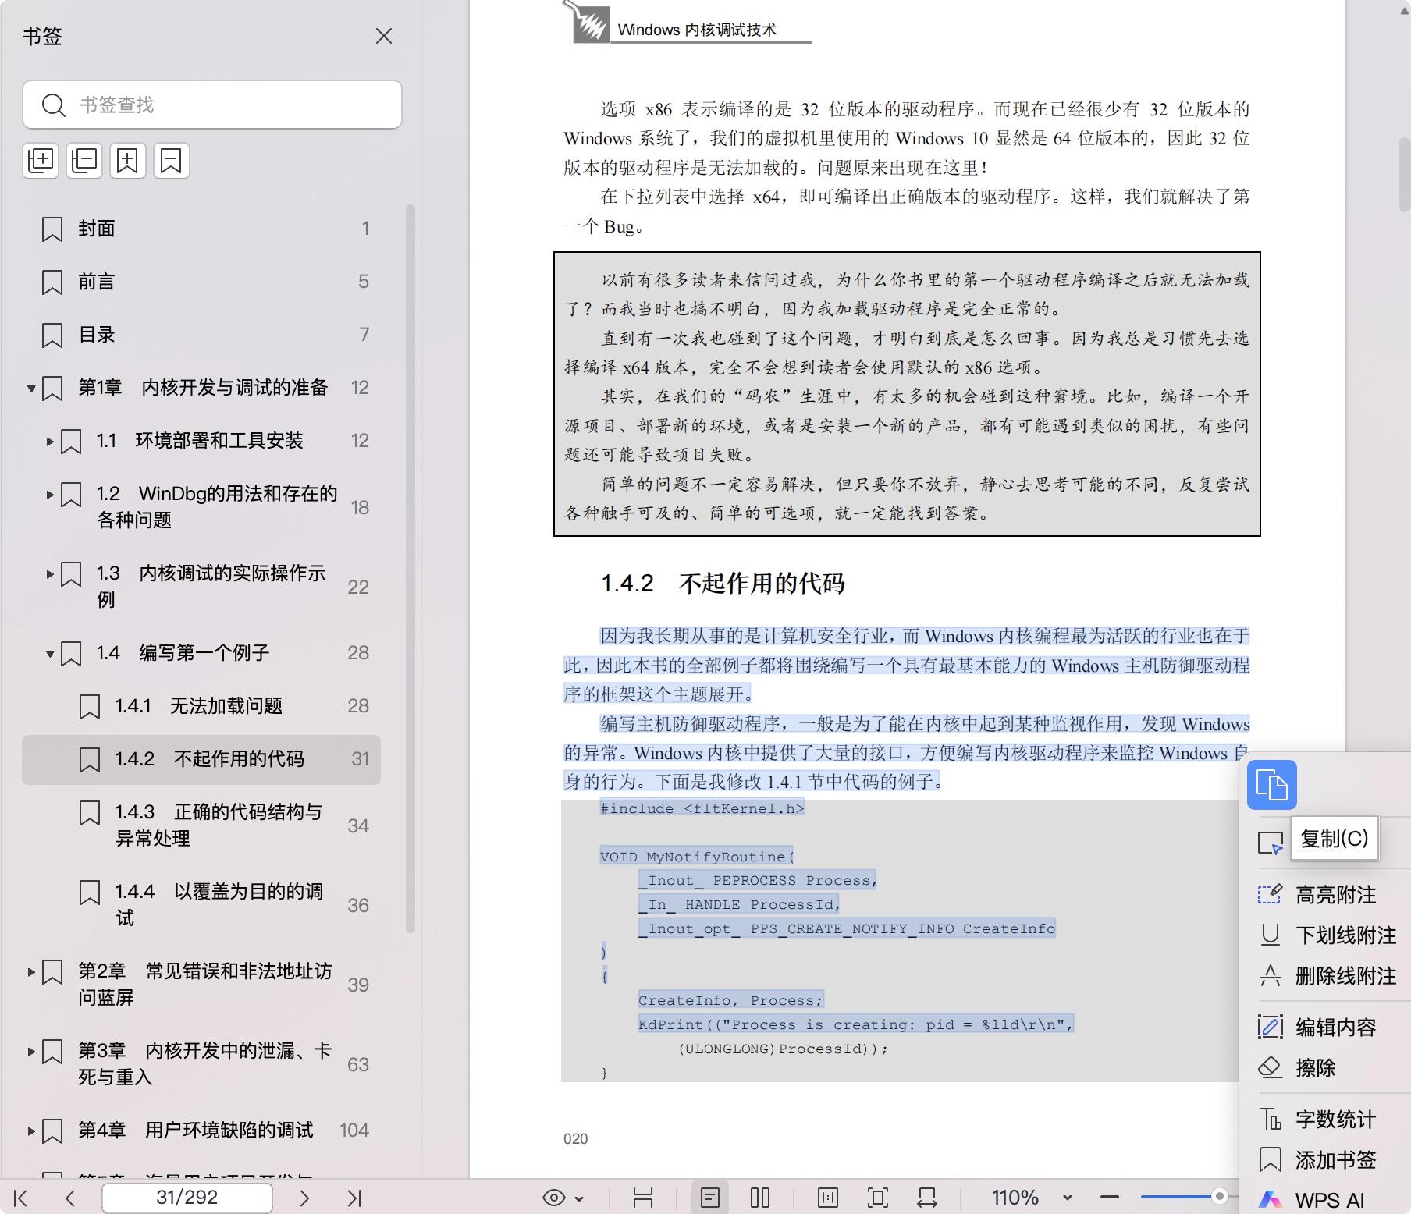
Task: Select bookmark 1.4.2 不起作用的代码
Action: (x=201, y=759)
